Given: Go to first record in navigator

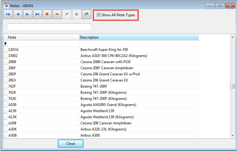Looking at the screenshot, I should (x=8, y=14).
